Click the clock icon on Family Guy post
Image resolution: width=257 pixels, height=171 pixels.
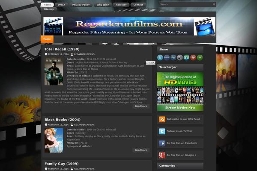pyautogui.click(x=46, y=169)
